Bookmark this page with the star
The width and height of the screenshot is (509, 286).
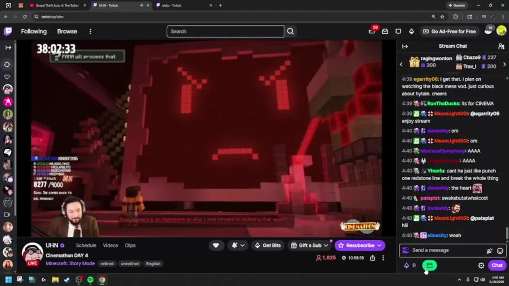tap(442, 17)
